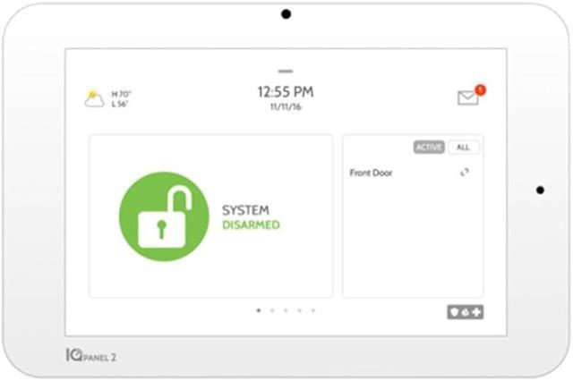Tap the fire flame emergency icon
This screenshot has width=573, height=381.
click(466, 312)
